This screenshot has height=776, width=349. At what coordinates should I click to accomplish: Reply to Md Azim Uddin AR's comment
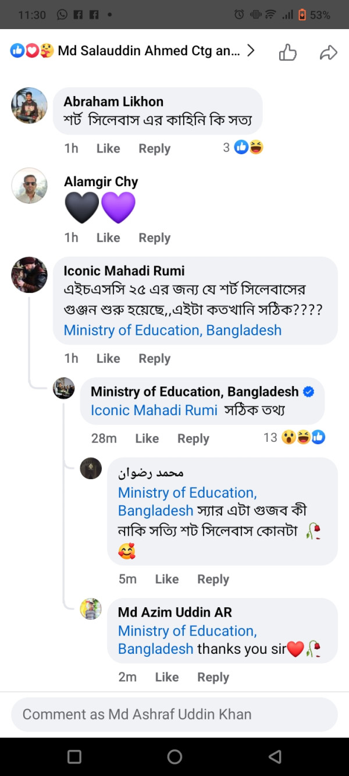(213, 677)
